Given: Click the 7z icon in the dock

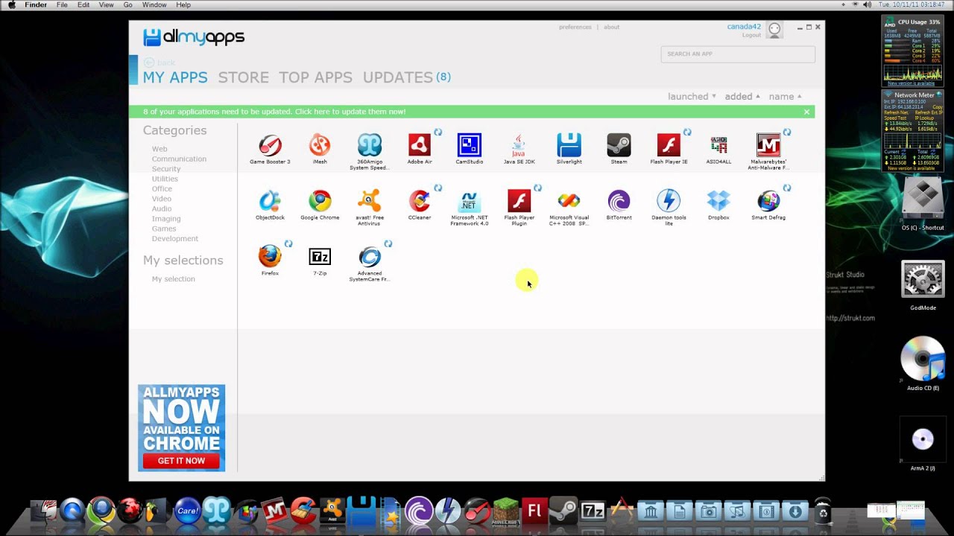Looking at the screenshot, I should point(592,510).
